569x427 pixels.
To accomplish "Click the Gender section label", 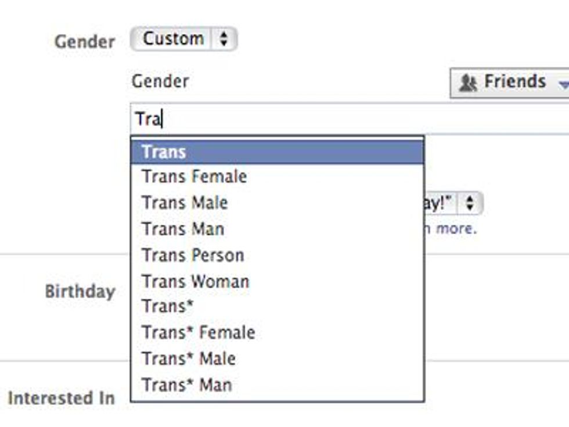I will 85,40.
